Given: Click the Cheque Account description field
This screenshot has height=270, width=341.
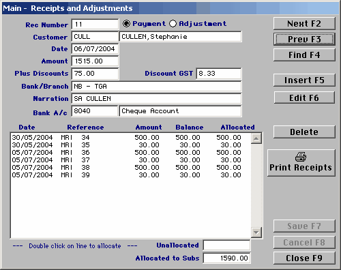Looking at the screenshot, I should pyautogui.click(x=180, y=111).
